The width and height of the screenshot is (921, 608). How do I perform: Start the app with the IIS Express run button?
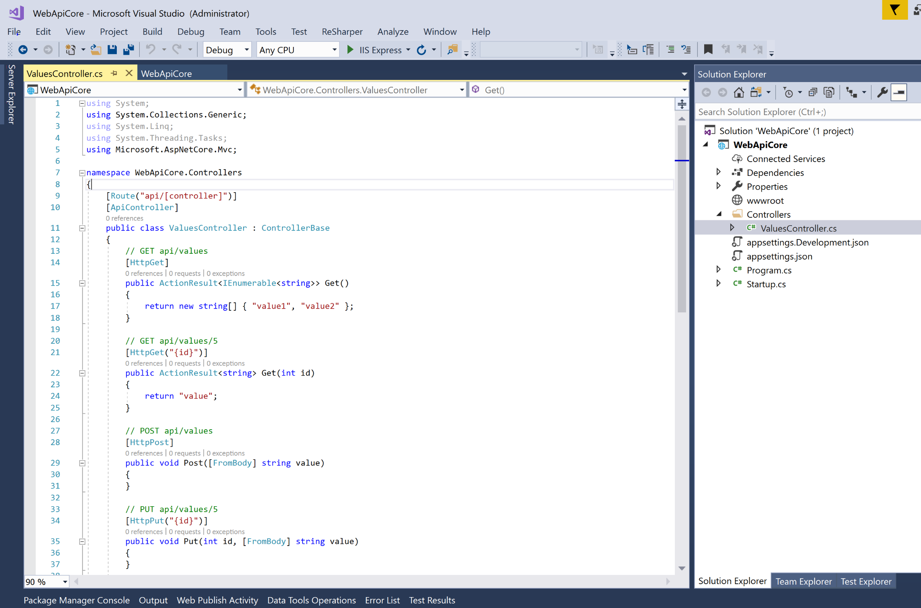tap(374, 50)
